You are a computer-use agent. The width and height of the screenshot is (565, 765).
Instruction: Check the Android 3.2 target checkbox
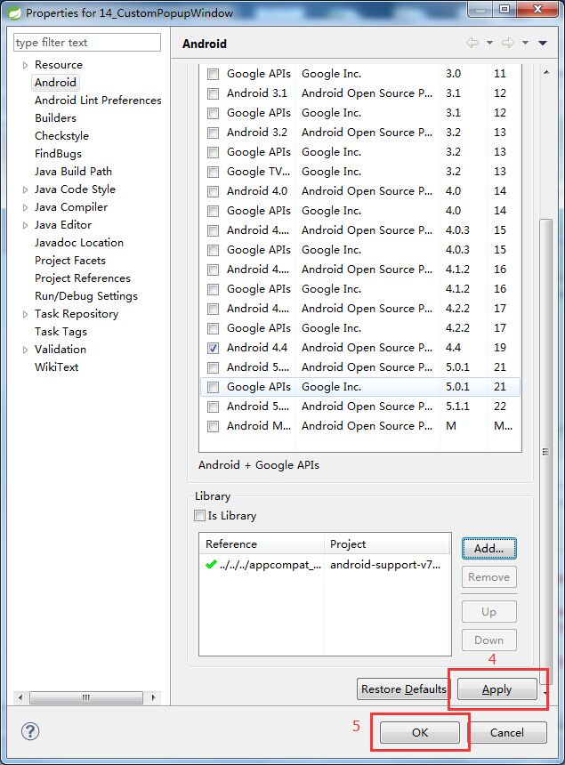point(213,133)
